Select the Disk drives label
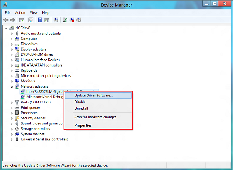Screen dimensions: 233x170 pyautogui.click(x=29, y=44)
